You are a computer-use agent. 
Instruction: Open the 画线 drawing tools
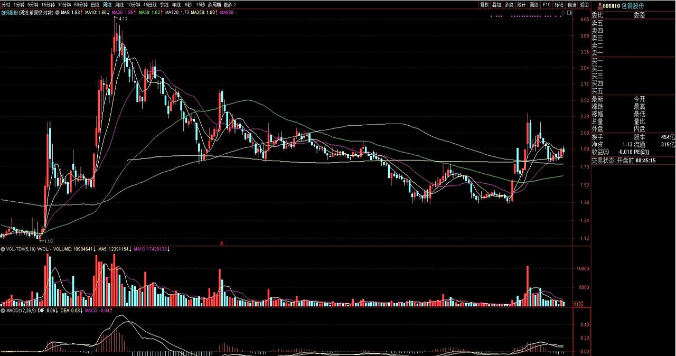tap(534, 4)
